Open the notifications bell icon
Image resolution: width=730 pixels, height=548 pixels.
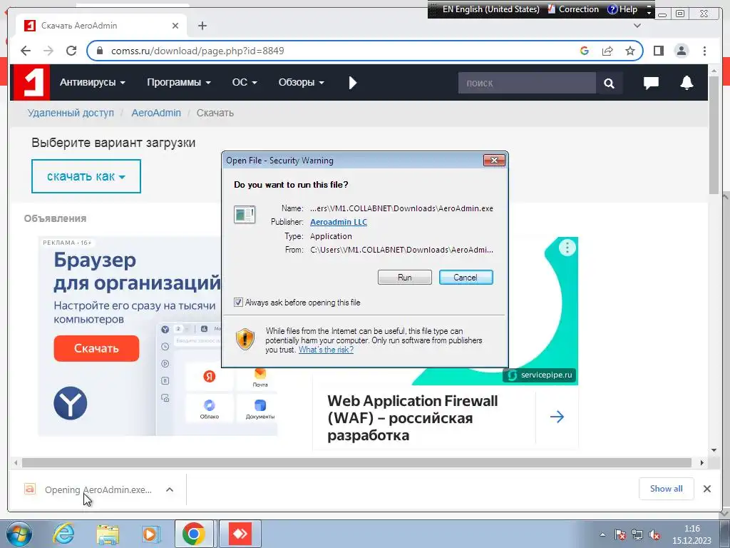point(687,83)
